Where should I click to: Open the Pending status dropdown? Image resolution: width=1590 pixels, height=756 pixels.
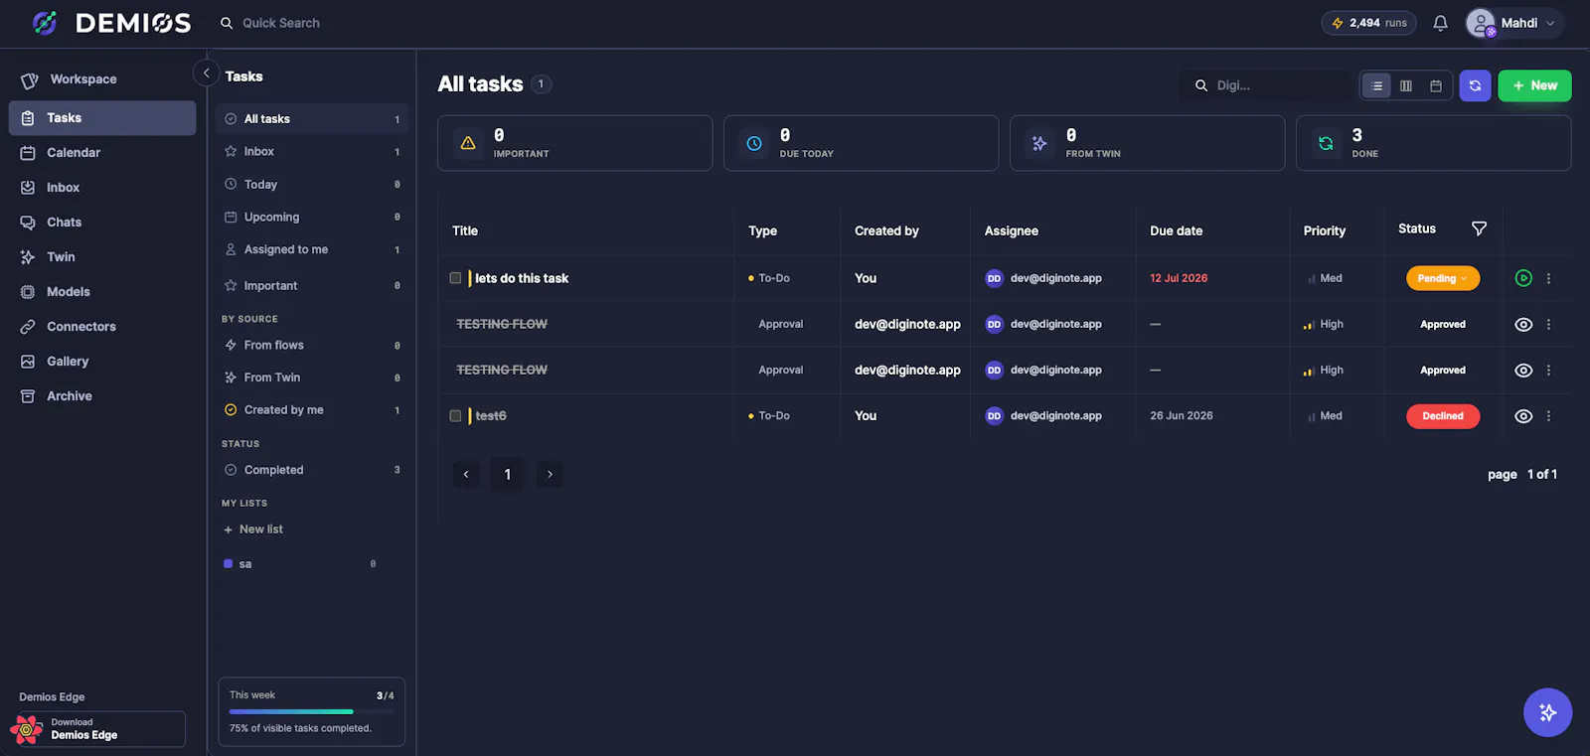click(1443, 278)
